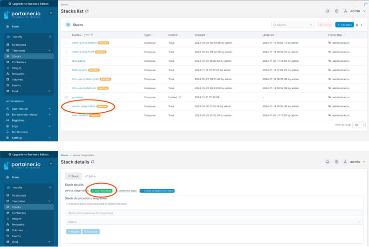Open notifications bell on Stacks list page
369x247 pixels.
click(328, 11)
